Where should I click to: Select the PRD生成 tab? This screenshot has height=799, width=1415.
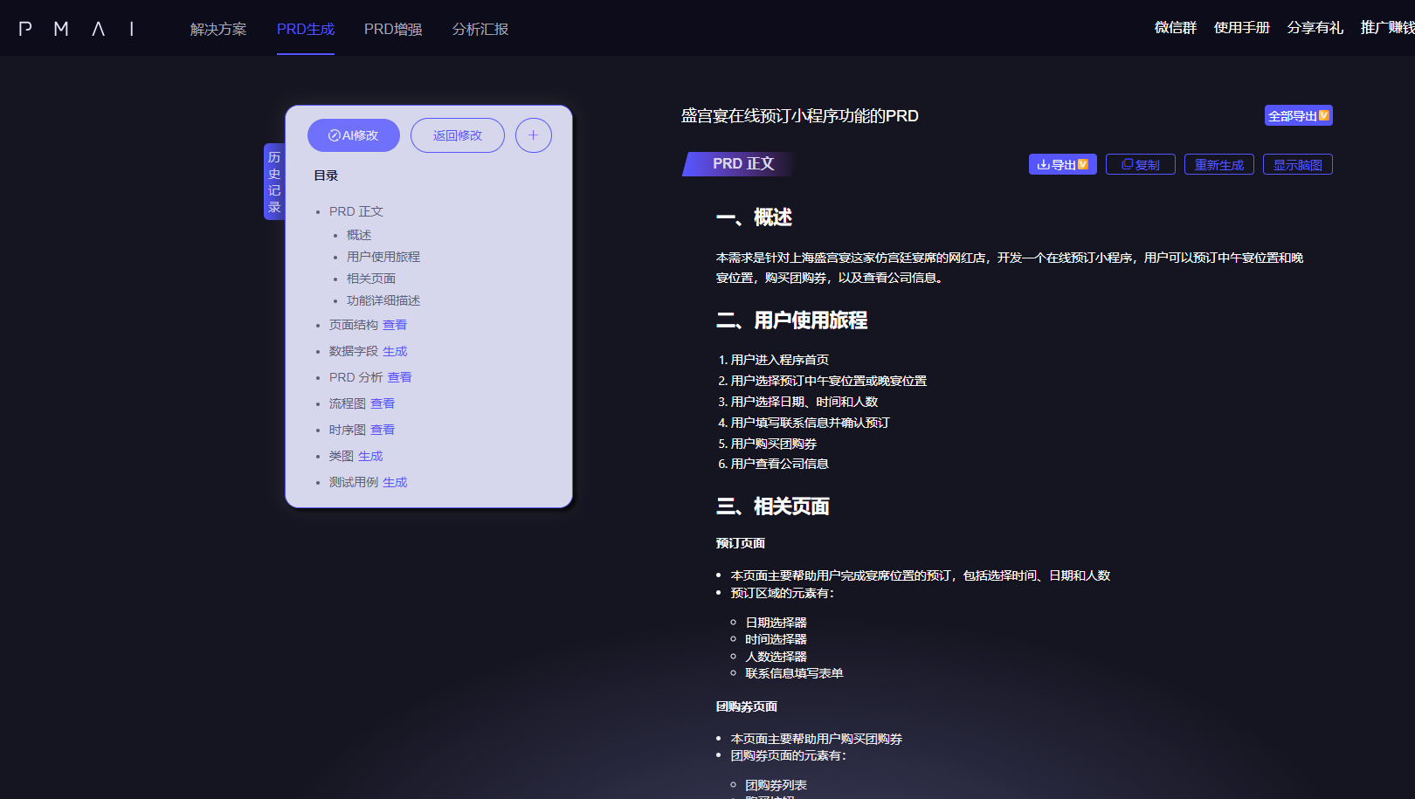point(306,29)
